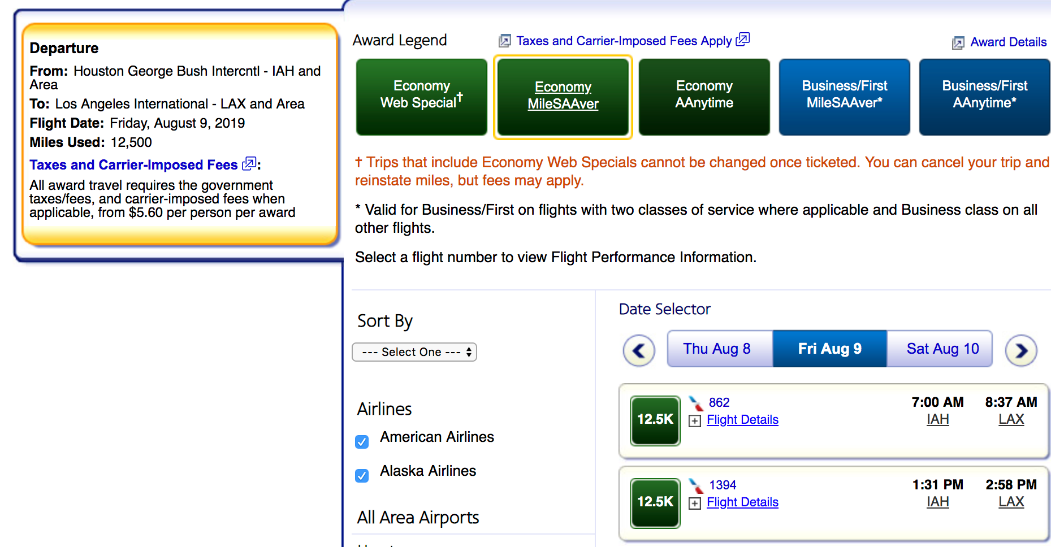Click the Award Details popup icon
The width and height of the screenshot is (1051, 547).
click(958, 43)
